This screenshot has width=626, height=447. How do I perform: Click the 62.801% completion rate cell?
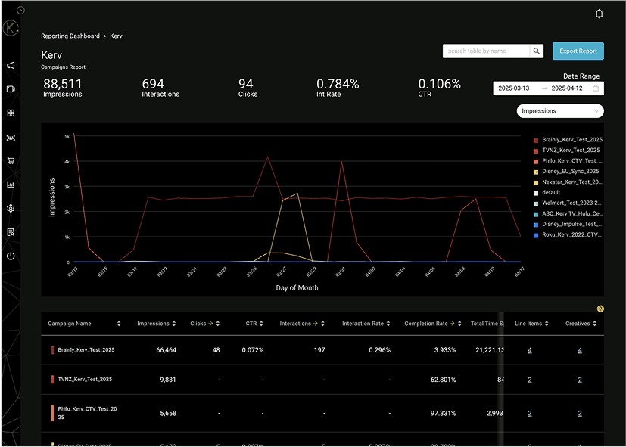(443, 380)
